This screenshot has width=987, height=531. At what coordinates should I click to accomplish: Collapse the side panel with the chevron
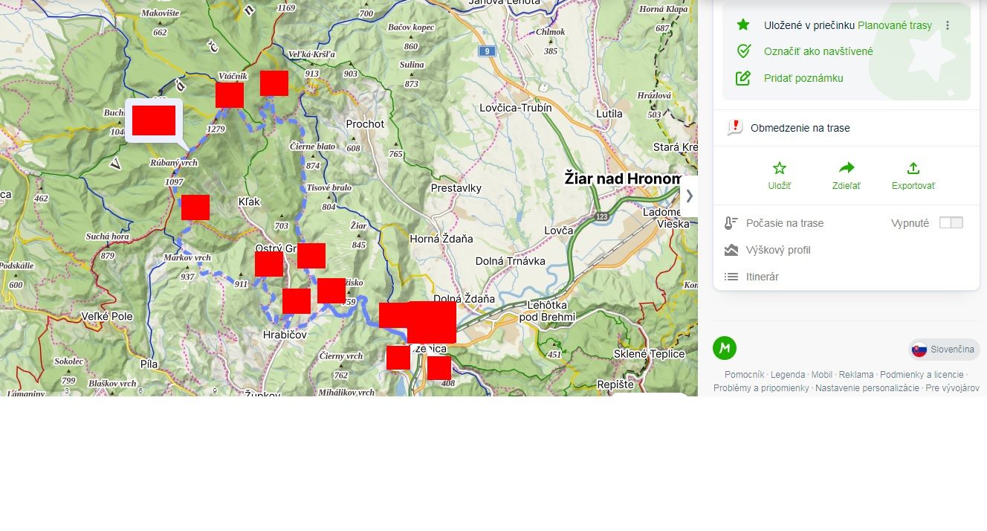tap(689, 196)
